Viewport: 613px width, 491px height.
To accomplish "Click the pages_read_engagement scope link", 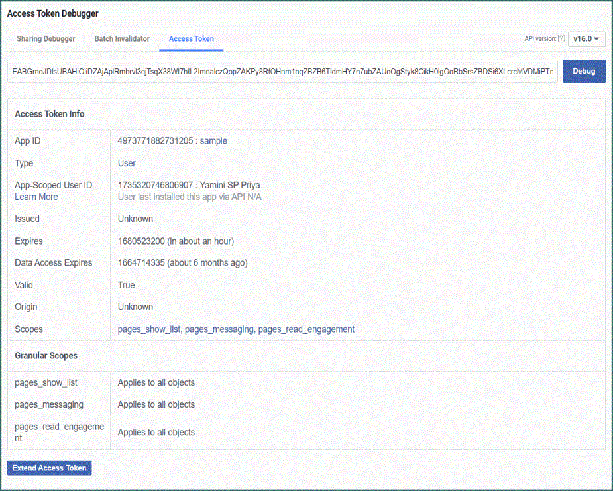I will pyautogui.click(x=306, y=329).
